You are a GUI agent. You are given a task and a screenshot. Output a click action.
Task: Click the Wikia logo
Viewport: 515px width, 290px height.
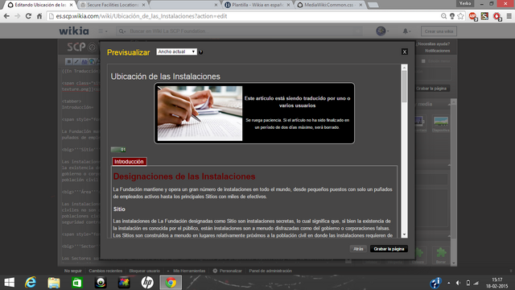(x=74, y=31)
